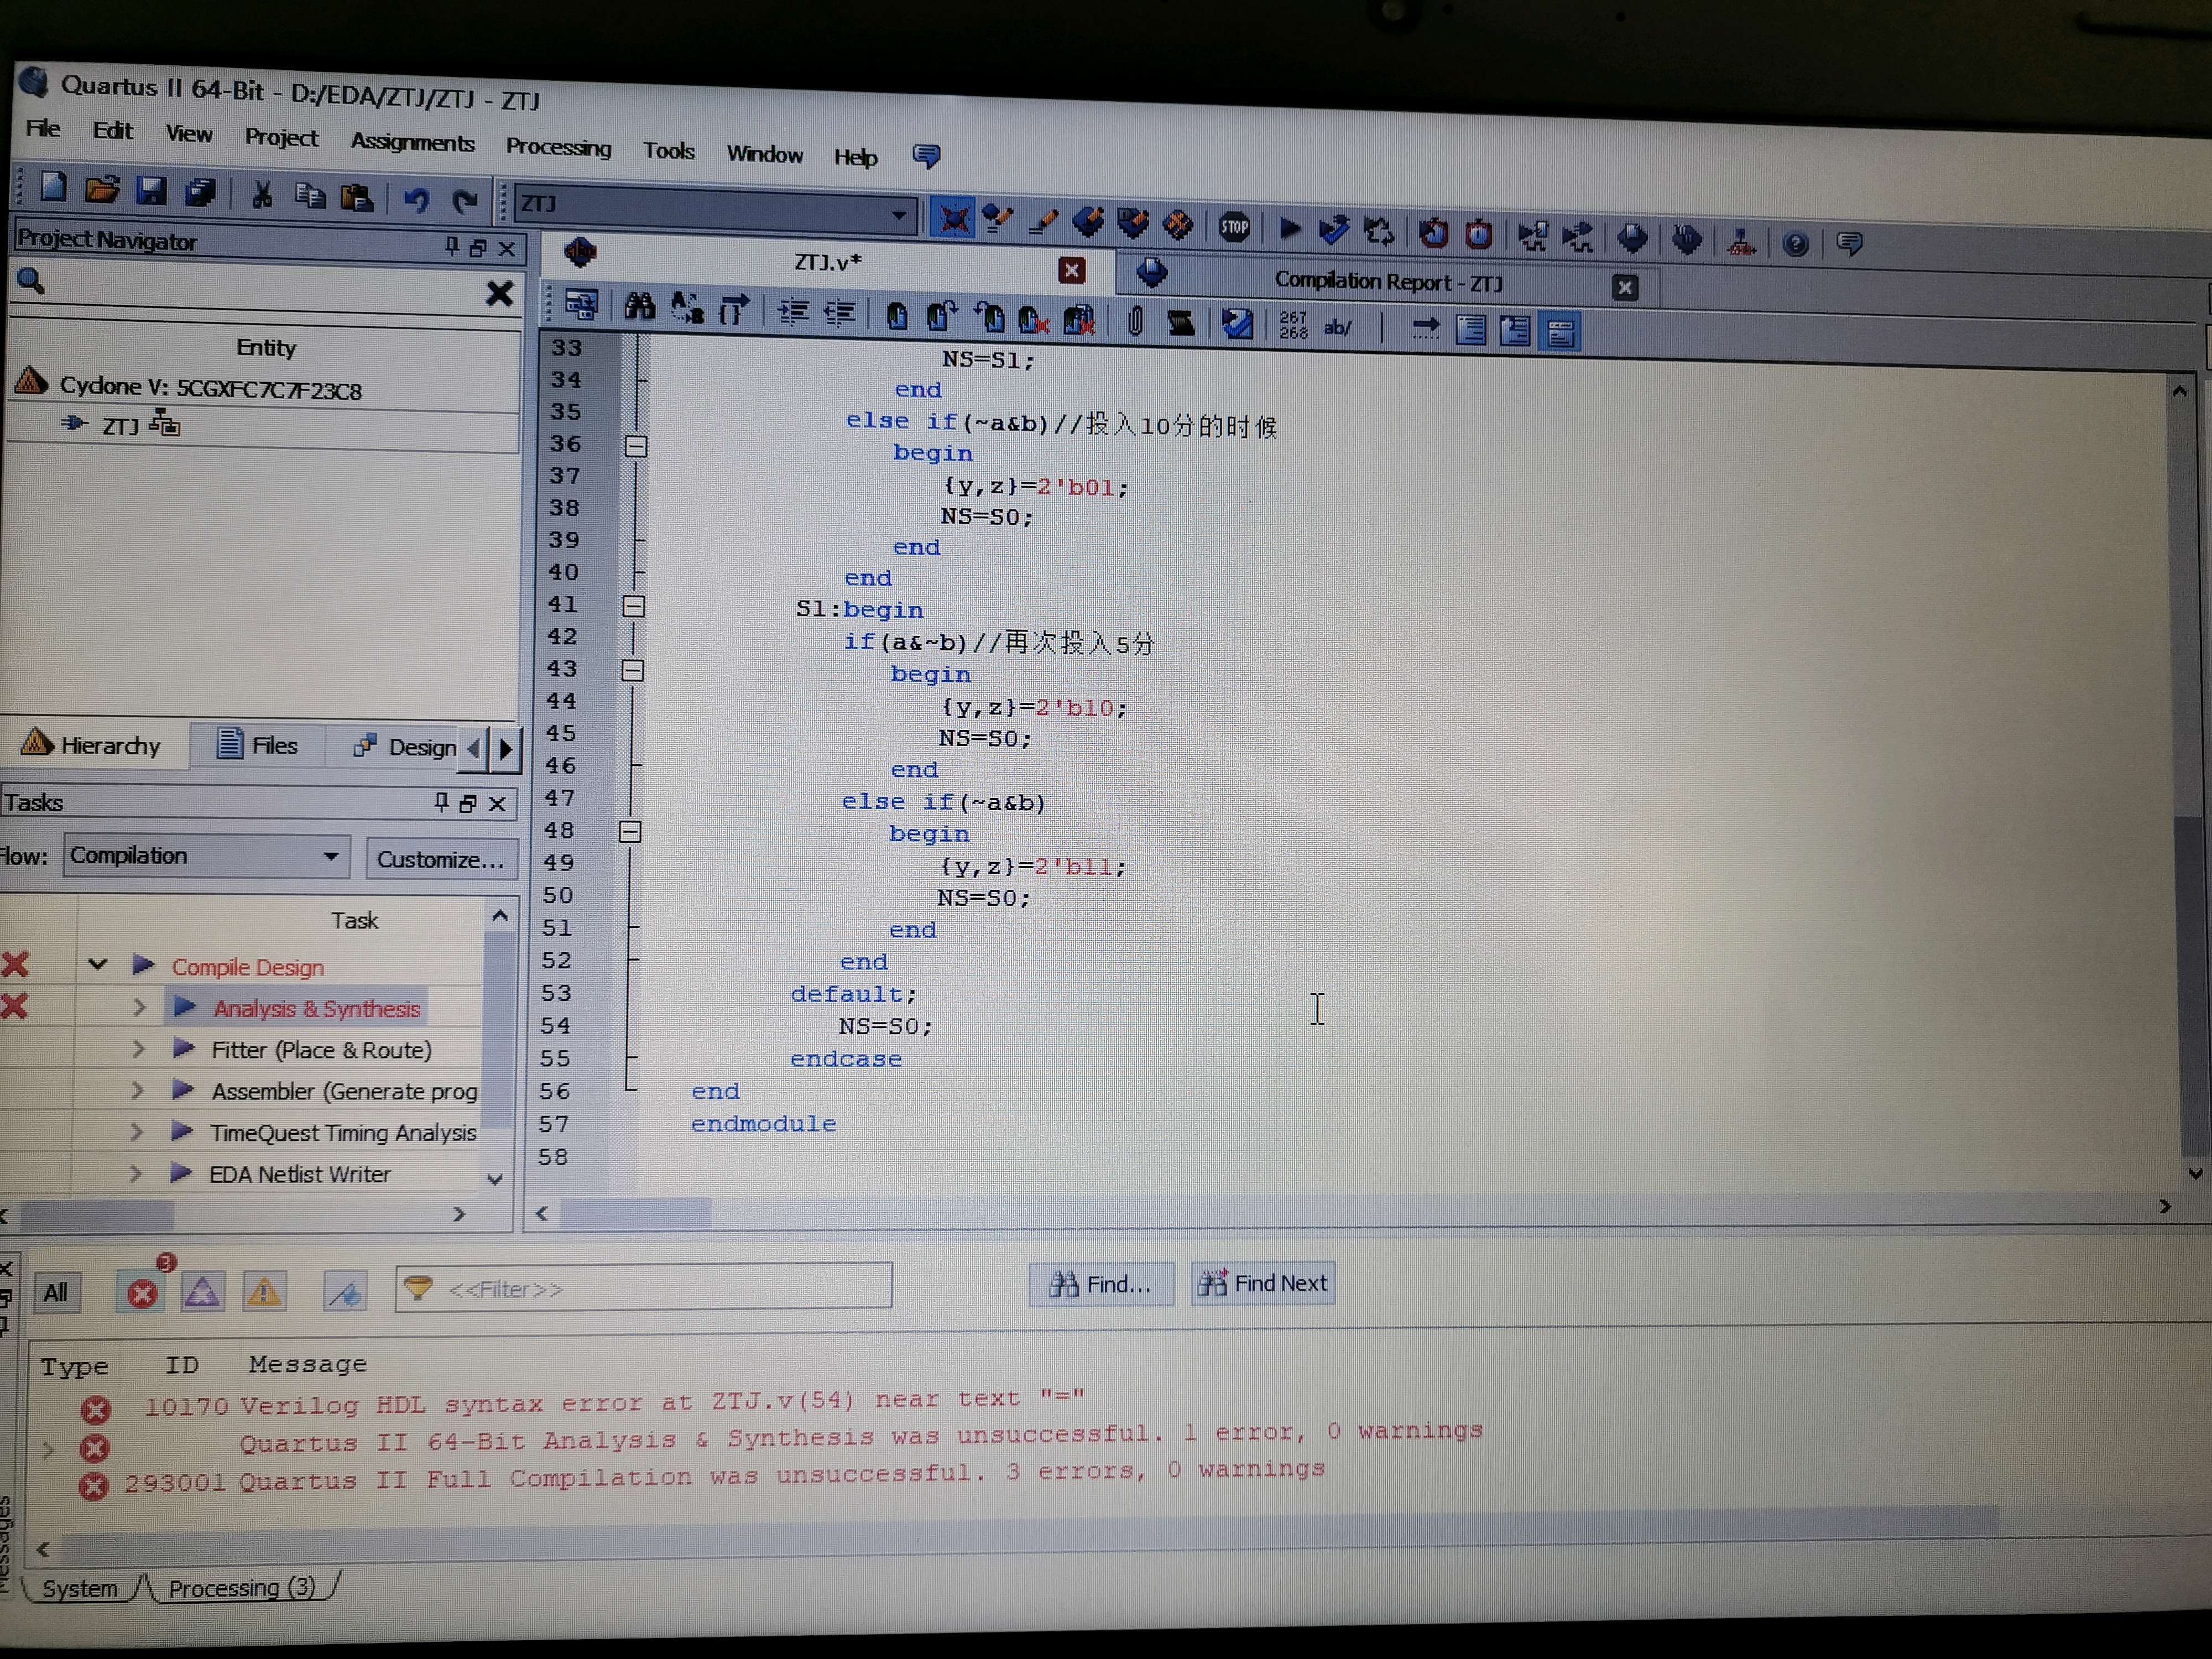Toggle the critical warning messages filter

[x=202, y=1293]
